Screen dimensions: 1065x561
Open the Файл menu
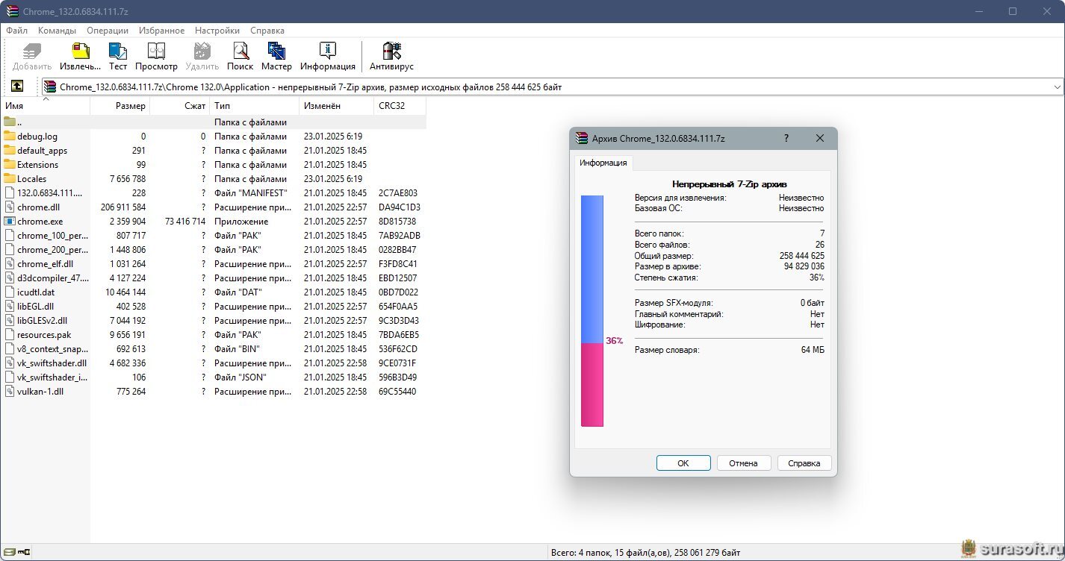click(16, 31)
